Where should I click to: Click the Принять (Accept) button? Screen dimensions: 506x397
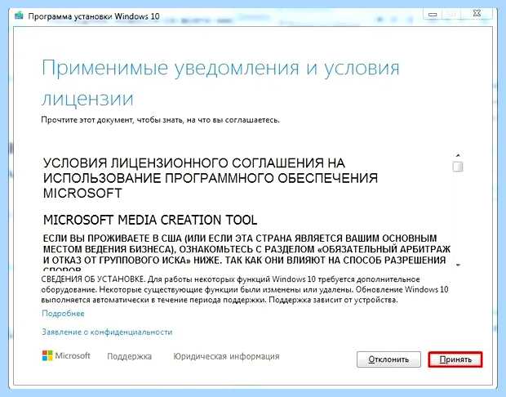click(x=455, y=359)
